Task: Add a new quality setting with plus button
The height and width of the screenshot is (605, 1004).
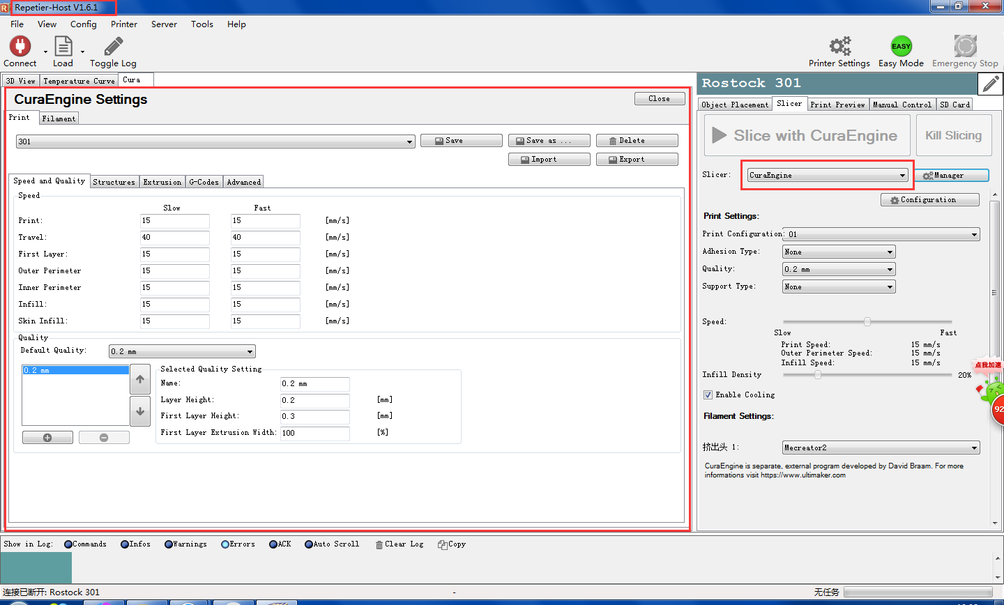Action: pos(47,438)
